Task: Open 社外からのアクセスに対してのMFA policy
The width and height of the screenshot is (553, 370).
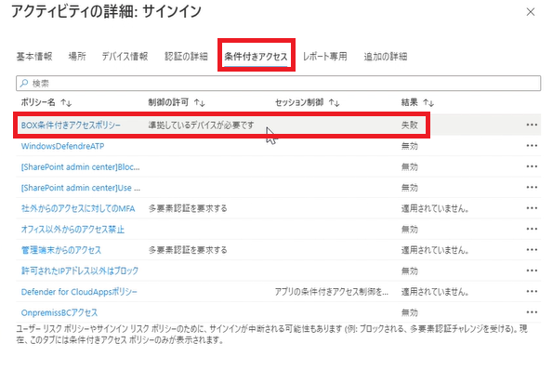Action: [78, 208]
